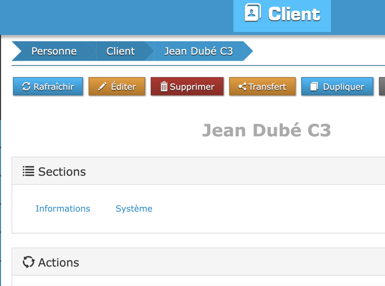Select the Client breadcrumb item

[x=120, y=51]
